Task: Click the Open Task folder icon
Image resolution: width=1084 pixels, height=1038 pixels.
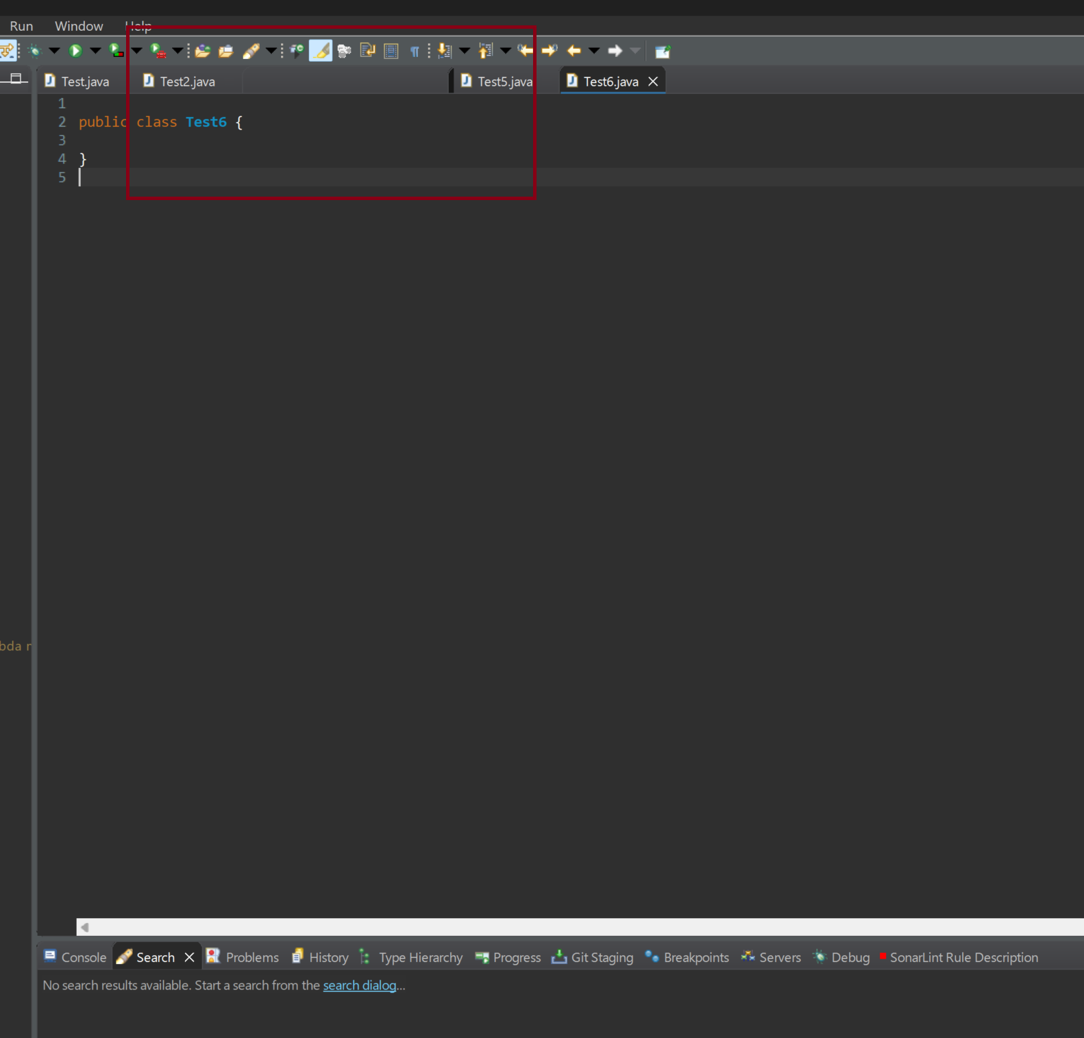Action: point(225,51)
